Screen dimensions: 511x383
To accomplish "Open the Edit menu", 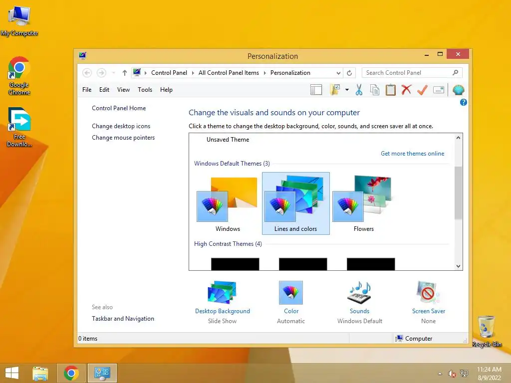I will (104, 90).
